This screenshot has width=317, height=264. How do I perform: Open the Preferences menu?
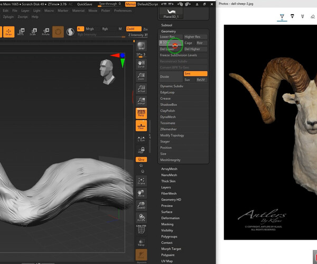[x=123, y=11]
